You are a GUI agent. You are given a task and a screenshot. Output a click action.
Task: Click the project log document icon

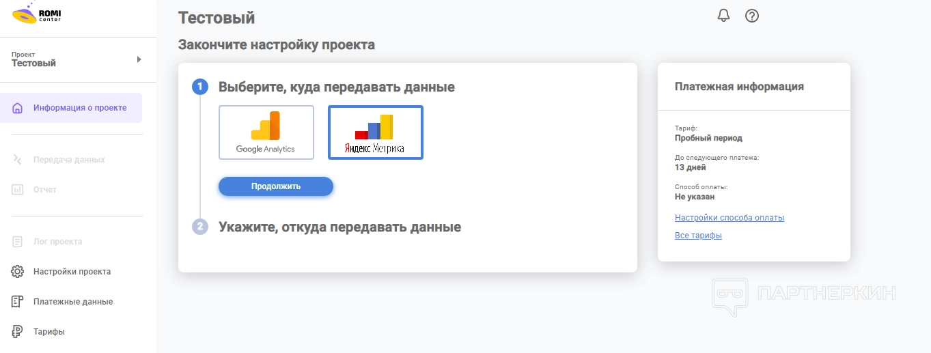tap(18, 242)
